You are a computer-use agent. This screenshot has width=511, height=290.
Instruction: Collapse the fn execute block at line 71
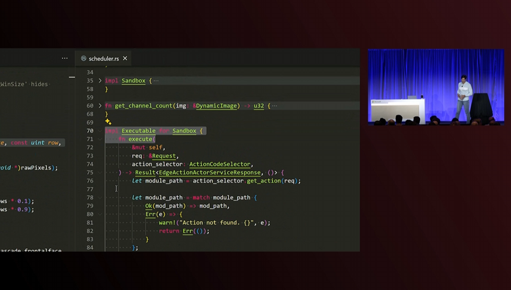(100, 139)
